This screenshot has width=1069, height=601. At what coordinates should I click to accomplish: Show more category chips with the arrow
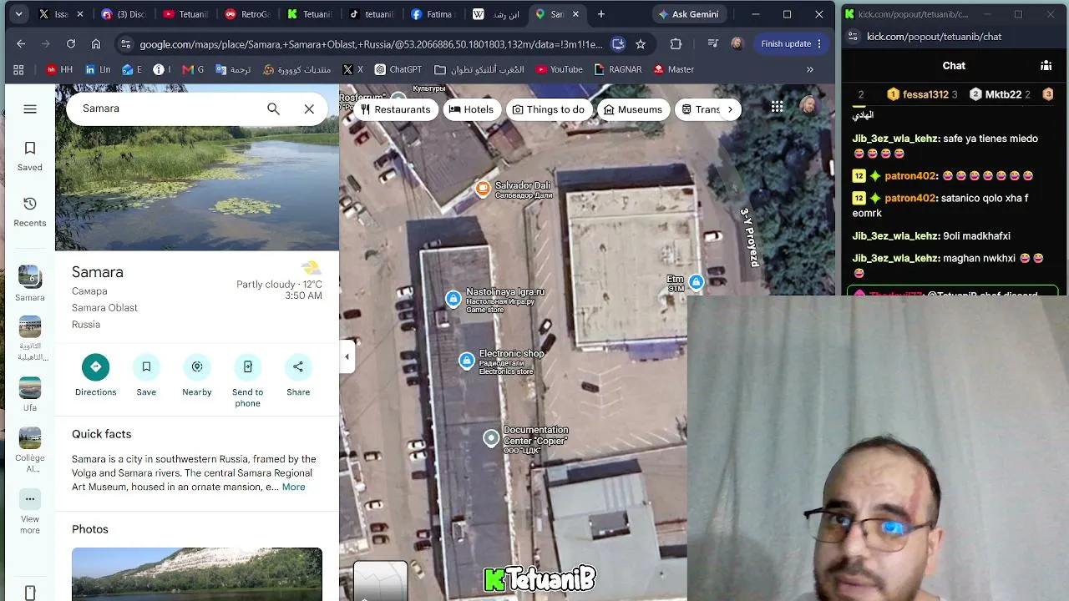click(x=730, y=109)
